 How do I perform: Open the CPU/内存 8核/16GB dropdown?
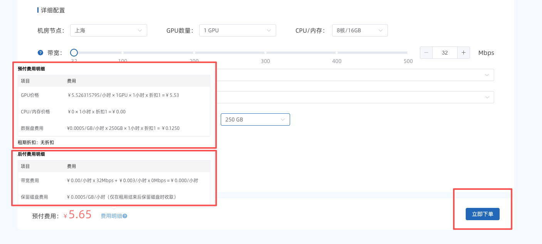(359, 30)
